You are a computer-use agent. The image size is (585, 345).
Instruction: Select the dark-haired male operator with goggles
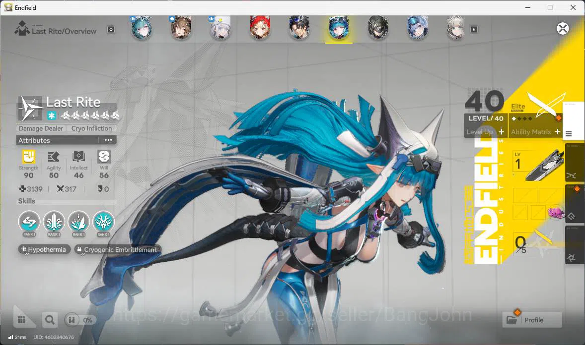299,28
